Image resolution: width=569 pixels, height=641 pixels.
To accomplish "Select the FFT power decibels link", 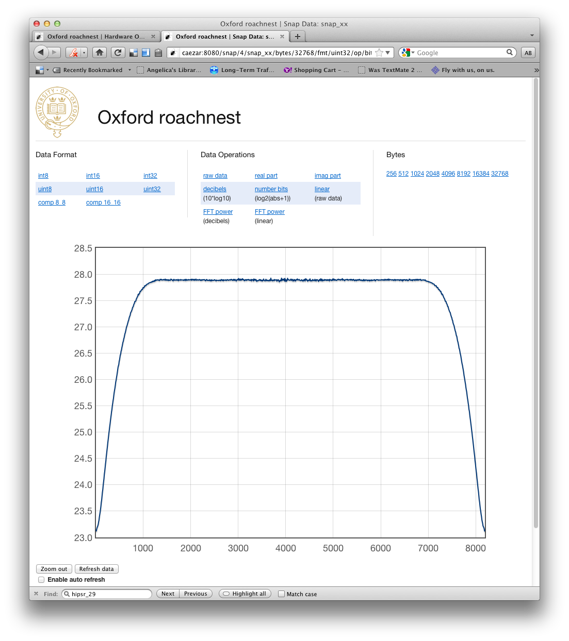I will coord(218,212).
